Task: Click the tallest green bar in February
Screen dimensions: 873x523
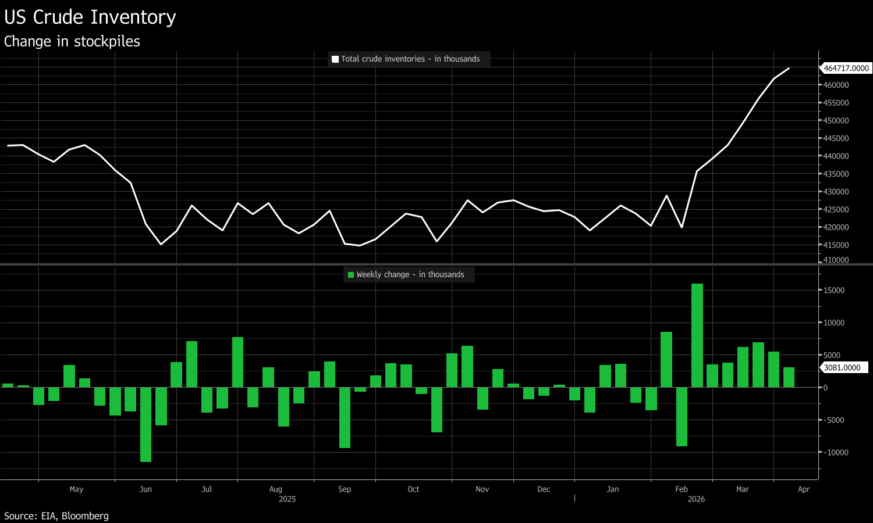Action: tap(697, 335)
